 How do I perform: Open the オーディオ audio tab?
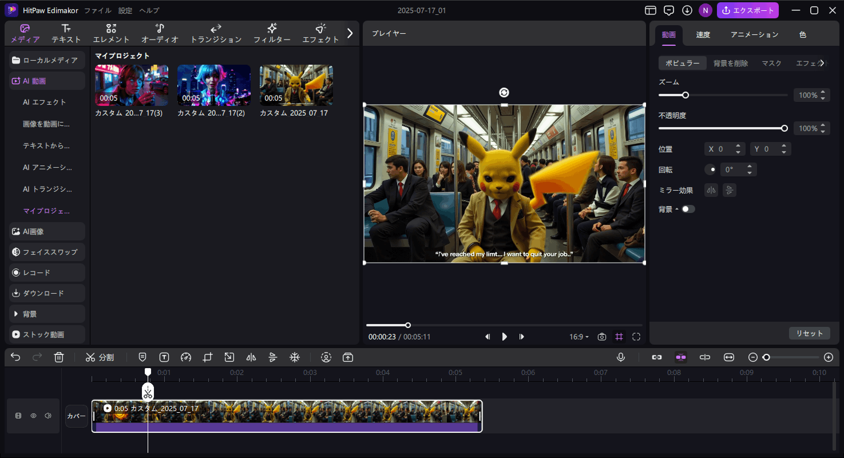click(160, 34)
